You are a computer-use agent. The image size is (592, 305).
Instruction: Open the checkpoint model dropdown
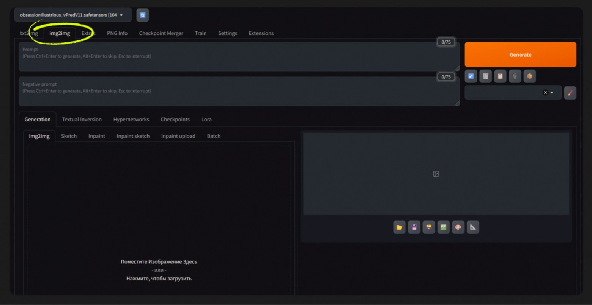pyautogui.click(x=73, y=15)
